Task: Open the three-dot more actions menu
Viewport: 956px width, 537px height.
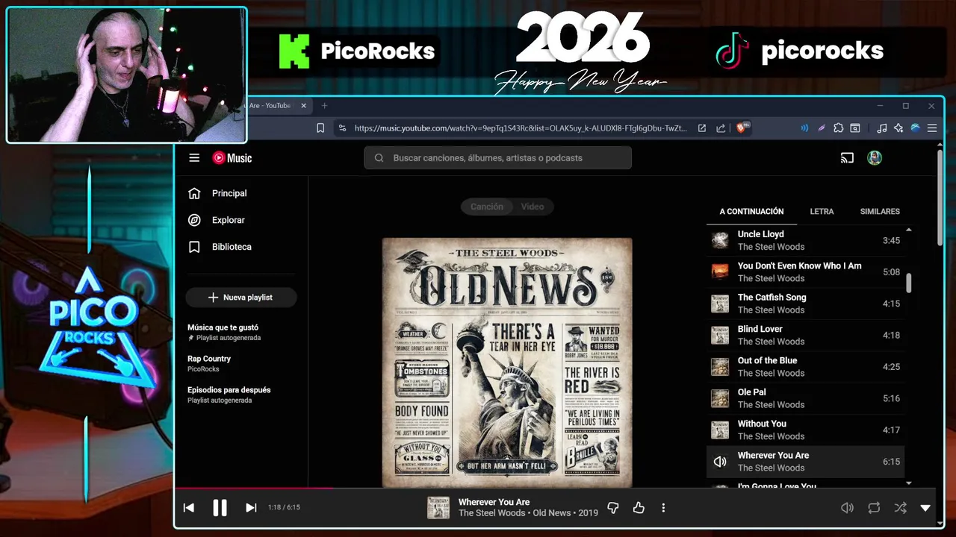Action: pyautogui.click(x=663, y=508)
